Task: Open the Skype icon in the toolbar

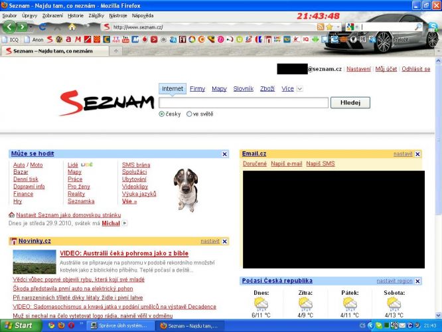Action: pos(433,27)
